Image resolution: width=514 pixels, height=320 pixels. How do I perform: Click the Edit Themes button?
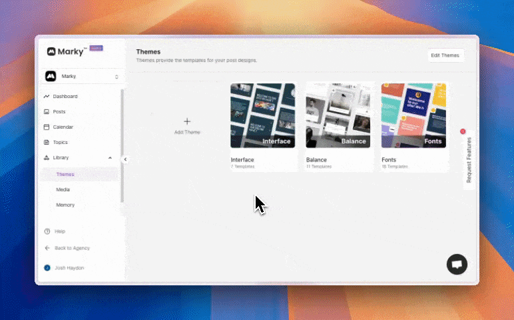pos(445,55)
